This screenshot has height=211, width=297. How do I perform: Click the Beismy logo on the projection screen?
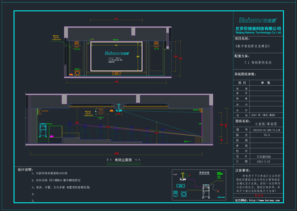pyautogui.click(x=117, y=53)
